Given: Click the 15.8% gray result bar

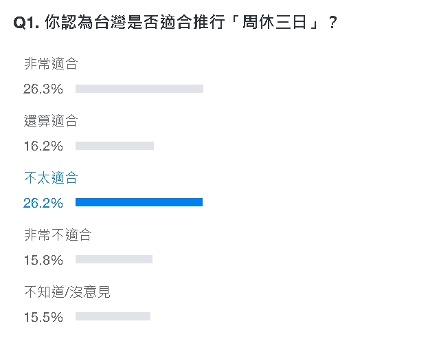Looking at the screenshot, I should (x=113, y=259).
